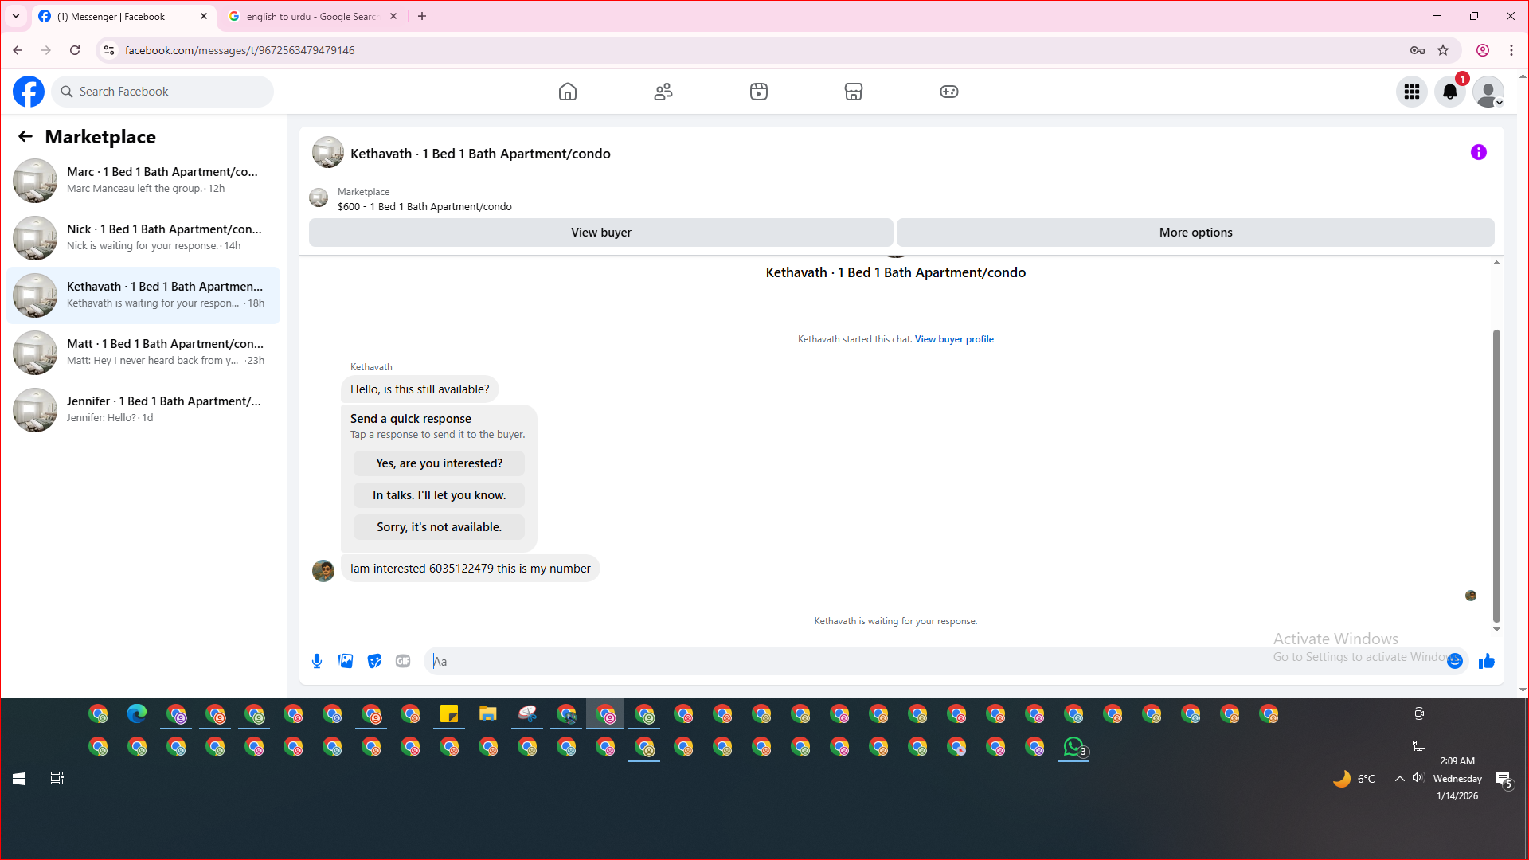Open the Facebook menu grid icon
Screen dimensions: 1529x860
pyautogui.click(x=1411, y=92)
